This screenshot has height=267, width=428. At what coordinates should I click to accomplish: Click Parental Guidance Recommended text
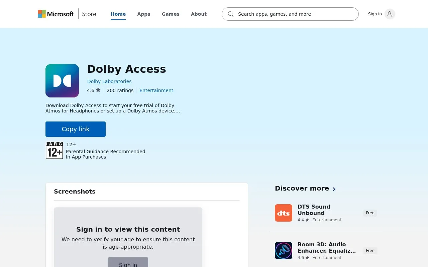(x=106, y=152)
